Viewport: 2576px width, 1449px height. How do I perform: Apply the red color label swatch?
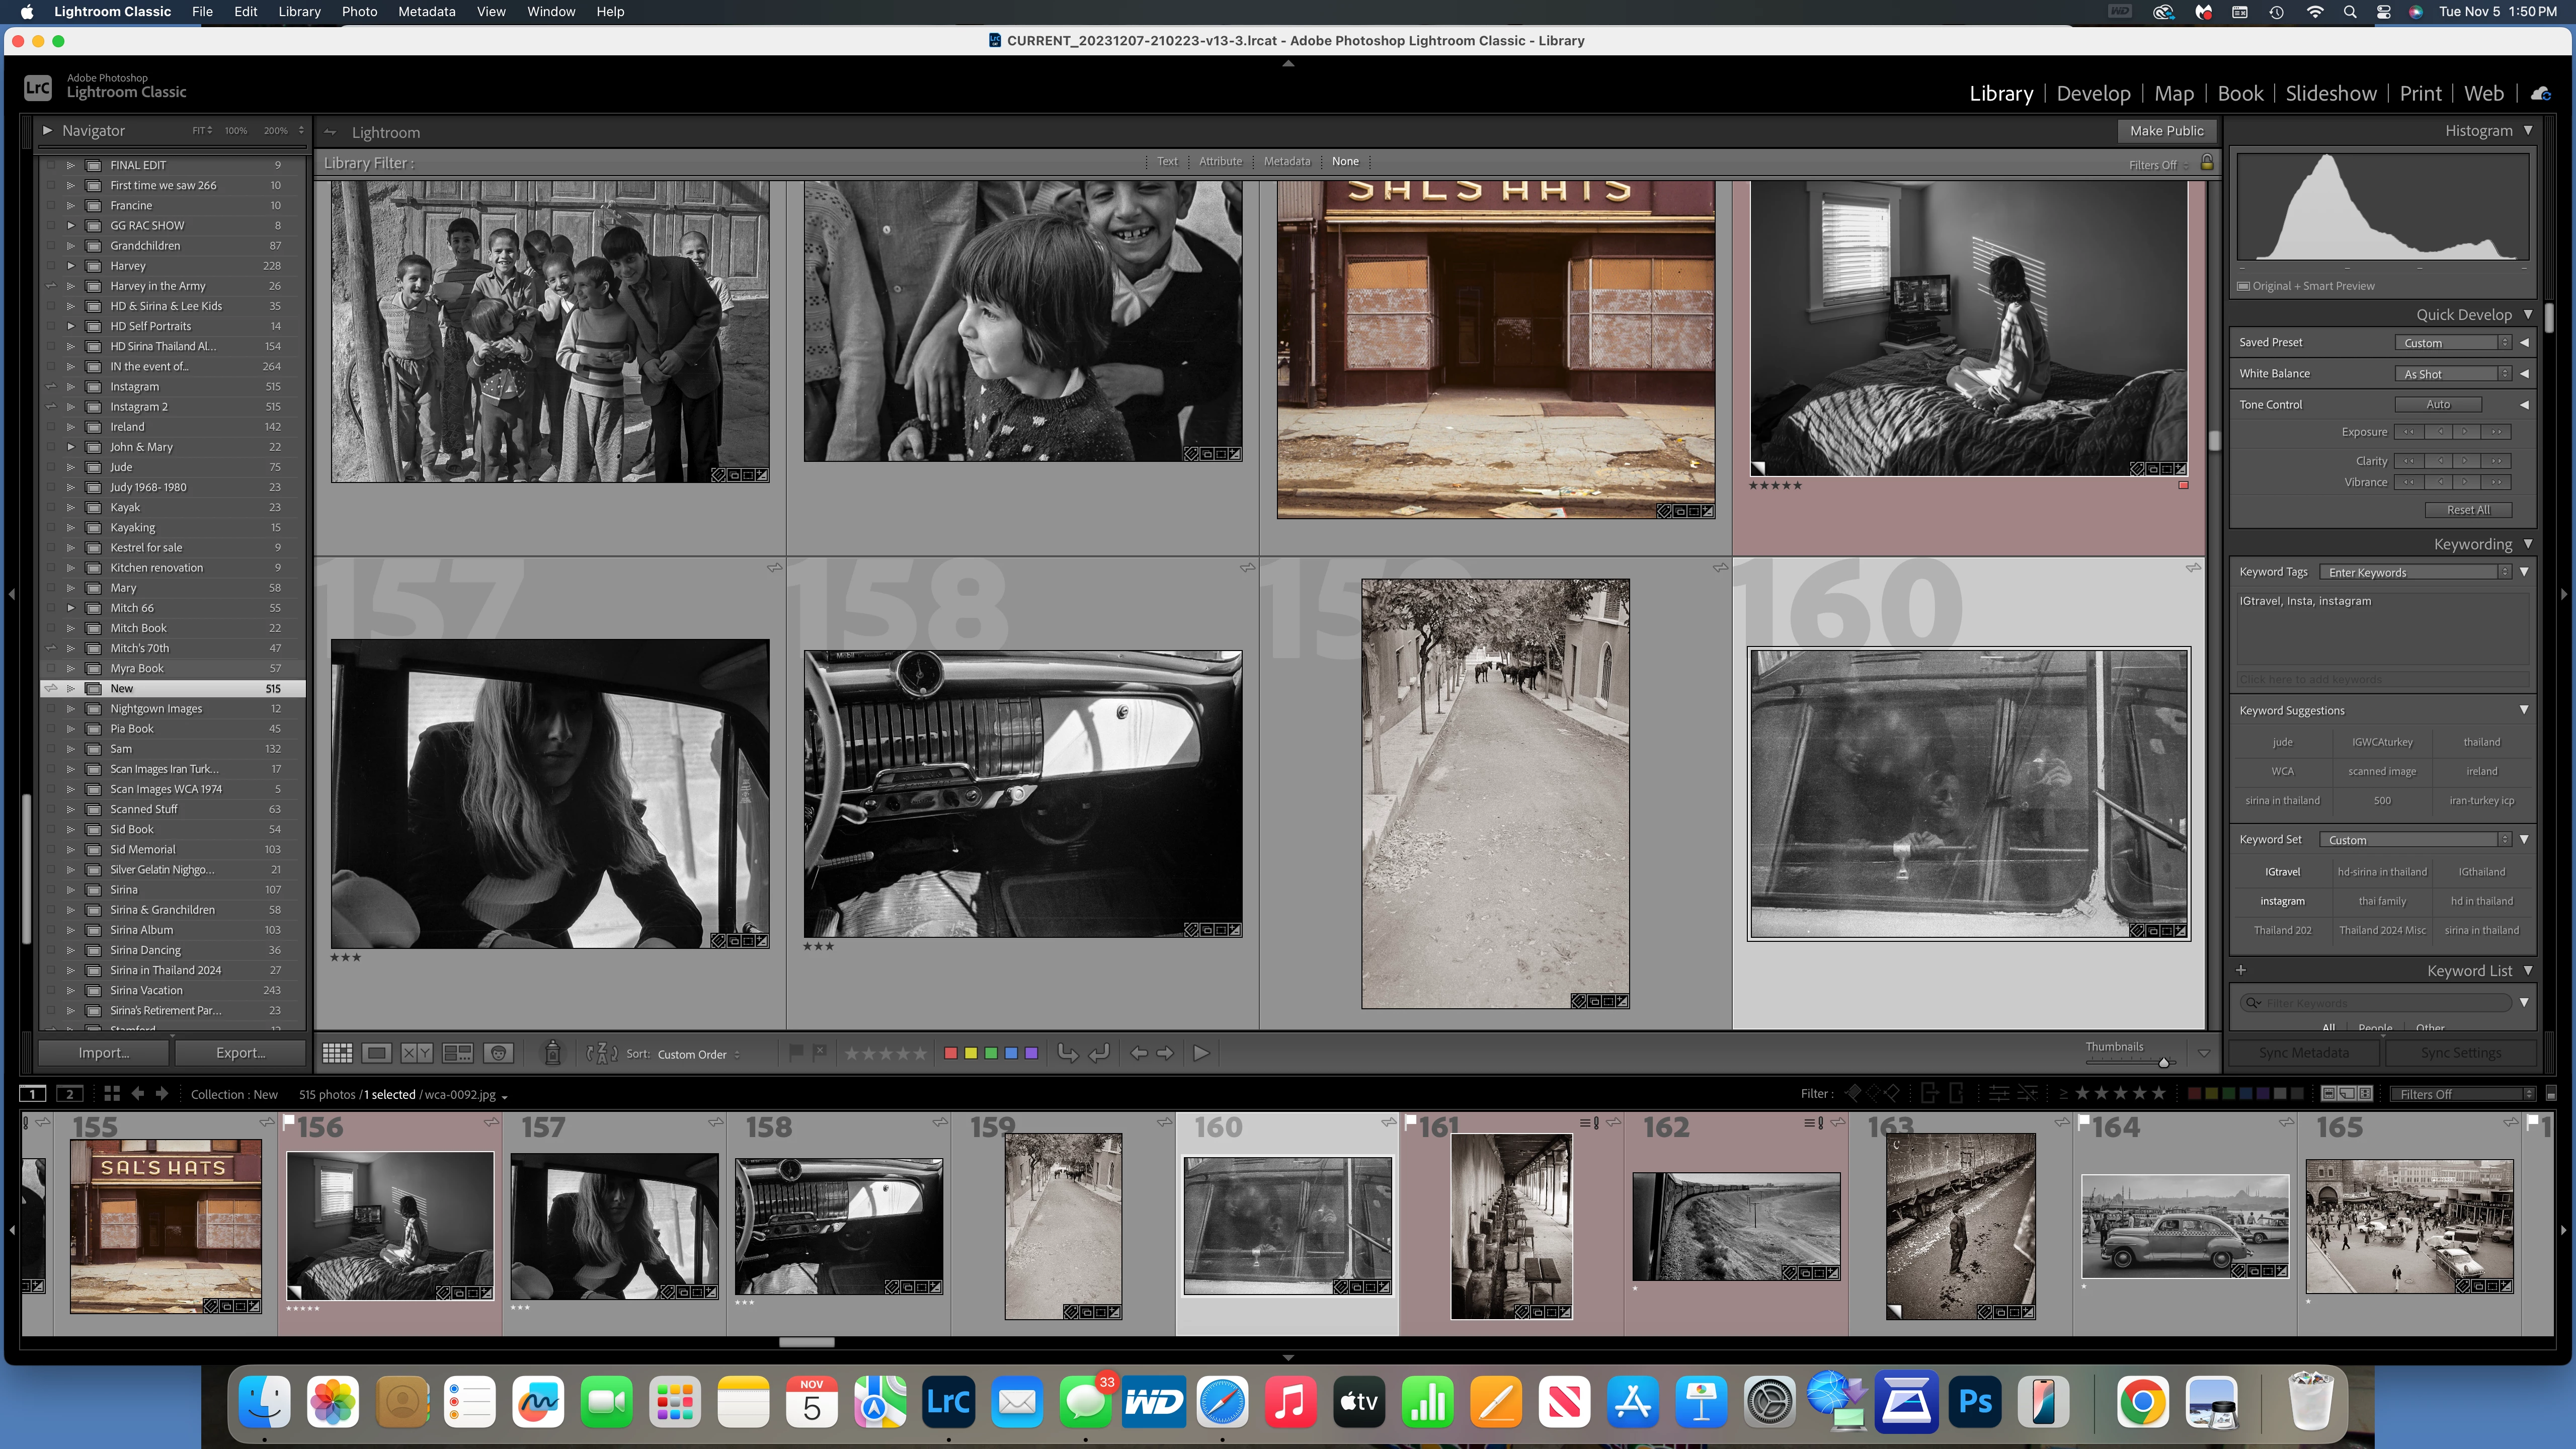click(x=950, y=1053)
